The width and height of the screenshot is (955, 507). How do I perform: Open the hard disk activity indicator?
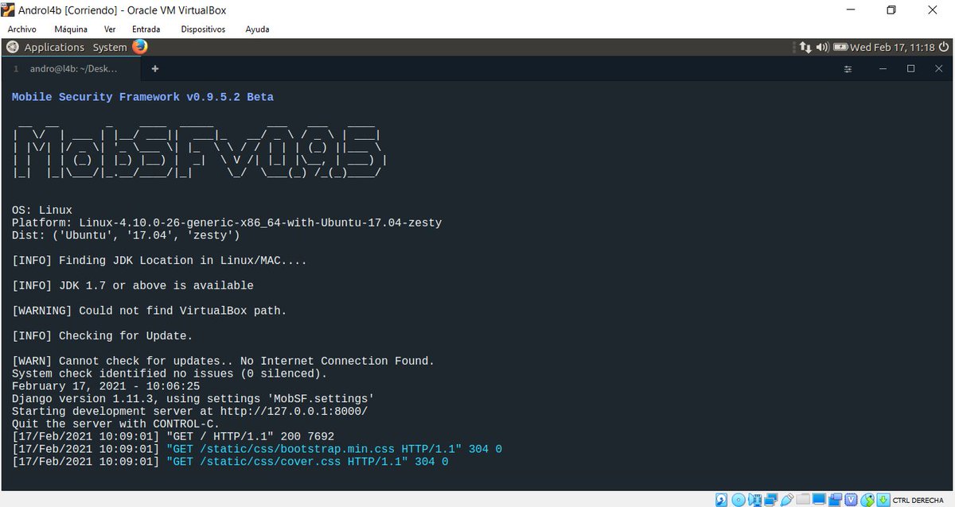(721, 500)
